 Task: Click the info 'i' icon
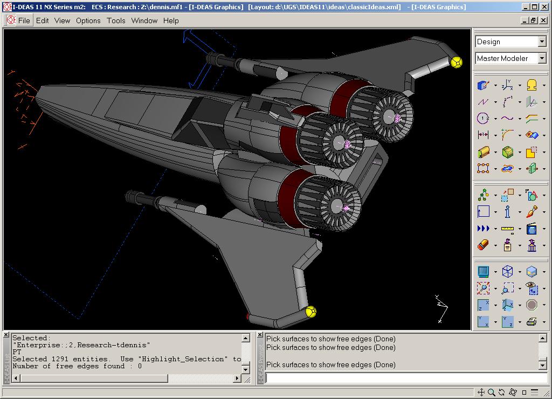[507, 212]
